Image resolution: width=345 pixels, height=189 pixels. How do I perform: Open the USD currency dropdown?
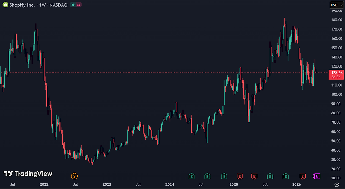click(337, 5)
